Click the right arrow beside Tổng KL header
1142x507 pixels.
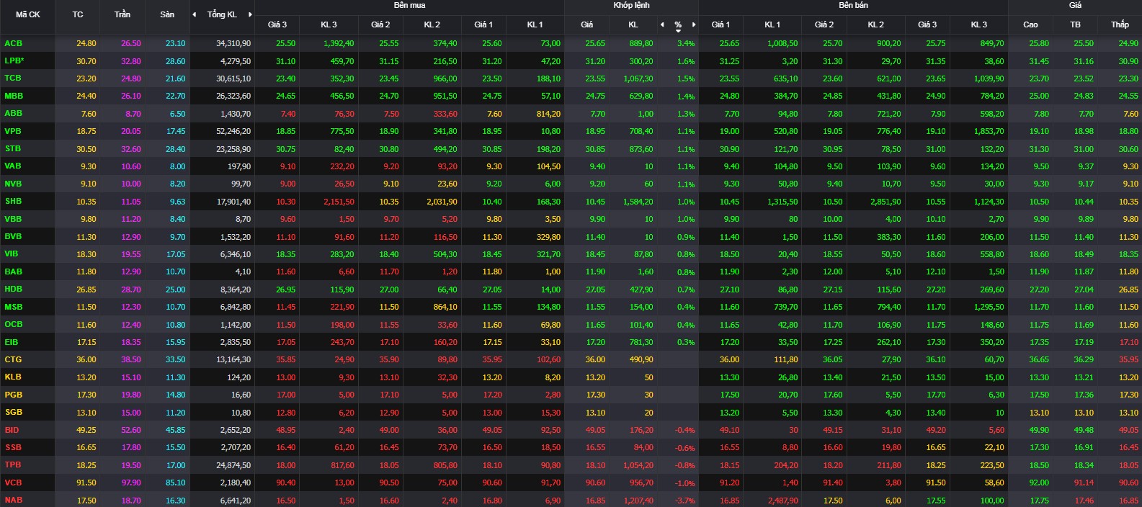point(250,14)
